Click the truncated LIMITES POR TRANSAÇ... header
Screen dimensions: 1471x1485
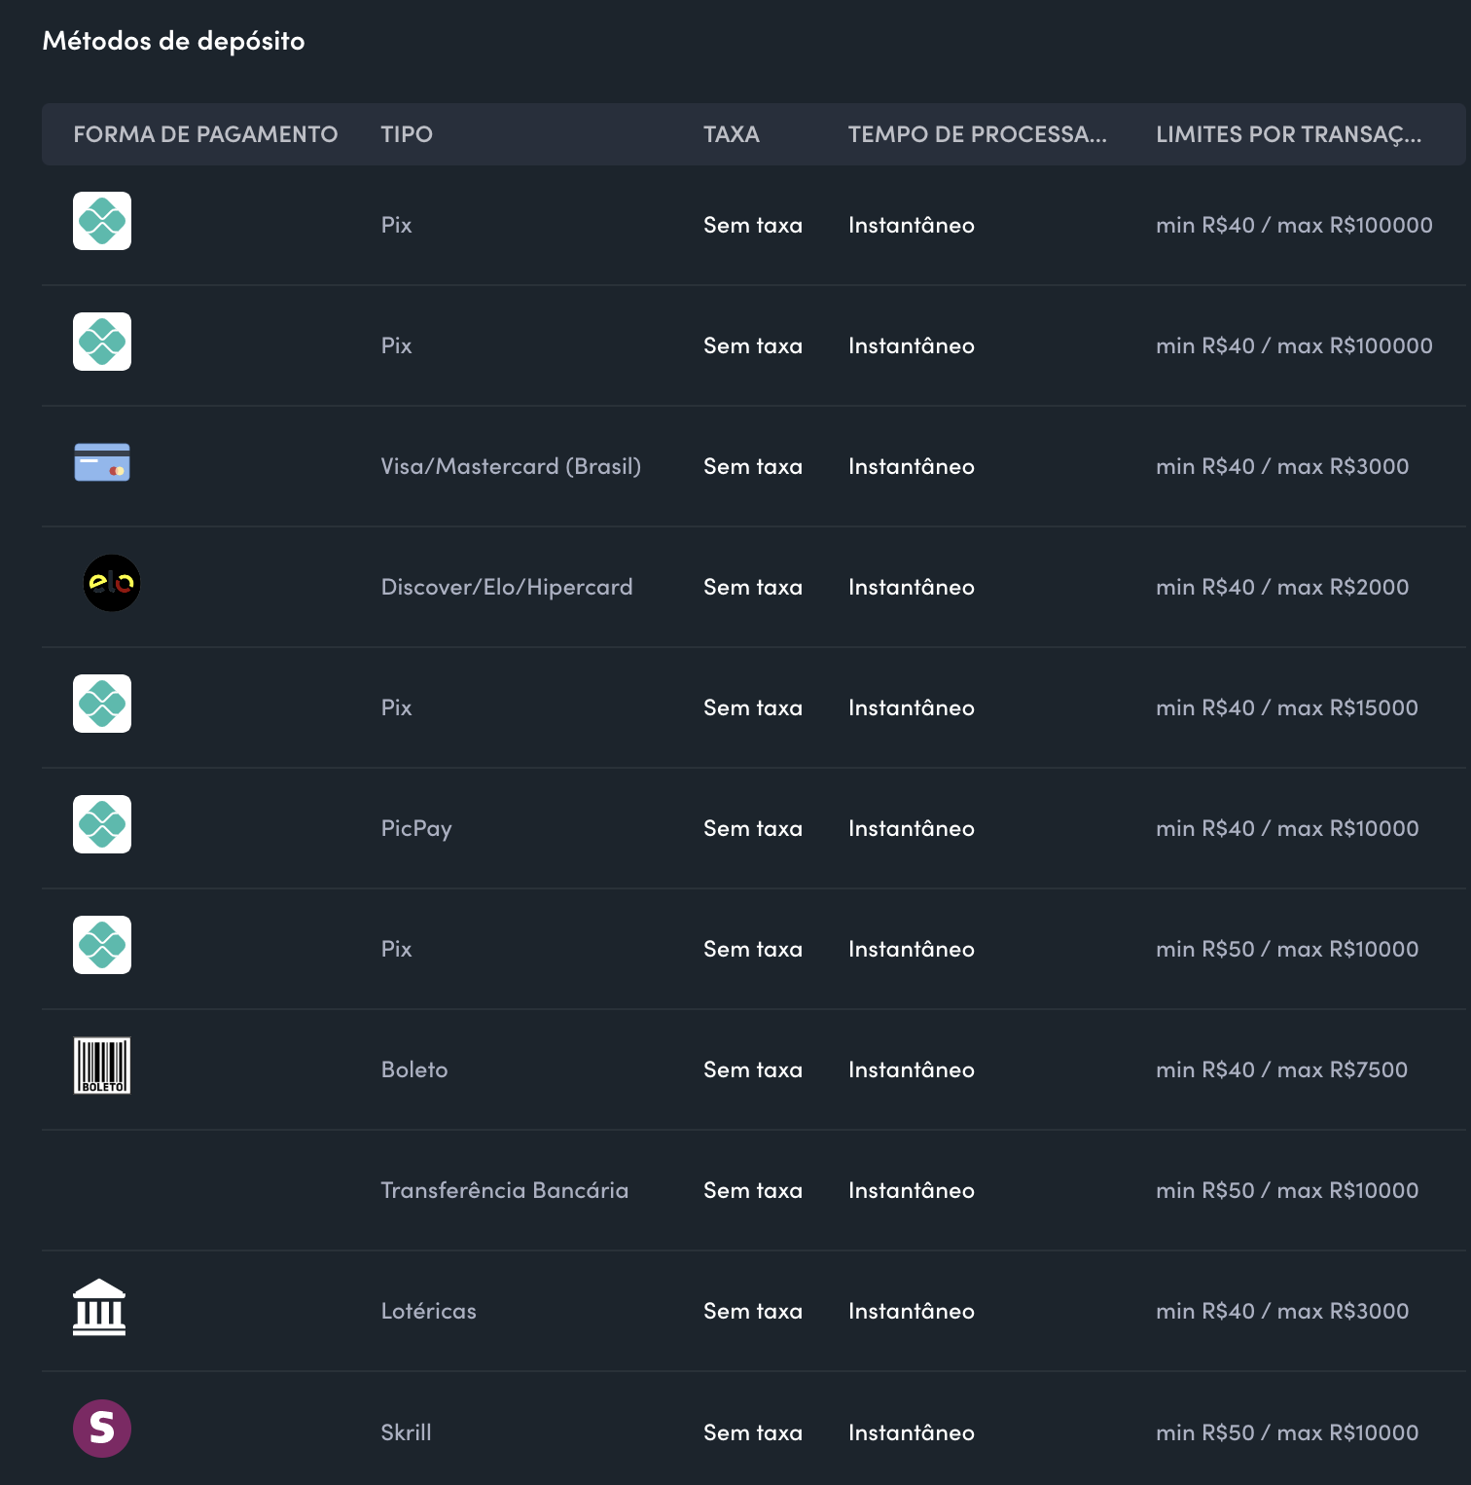1288,134
